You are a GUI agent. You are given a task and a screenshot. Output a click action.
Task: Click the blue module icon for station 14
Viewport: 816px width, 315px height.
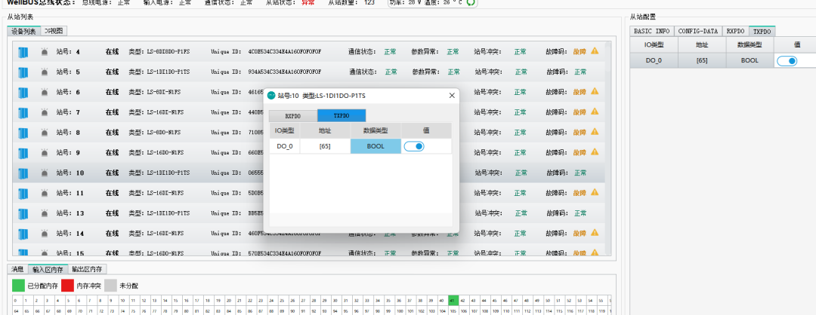pos(23,234)
